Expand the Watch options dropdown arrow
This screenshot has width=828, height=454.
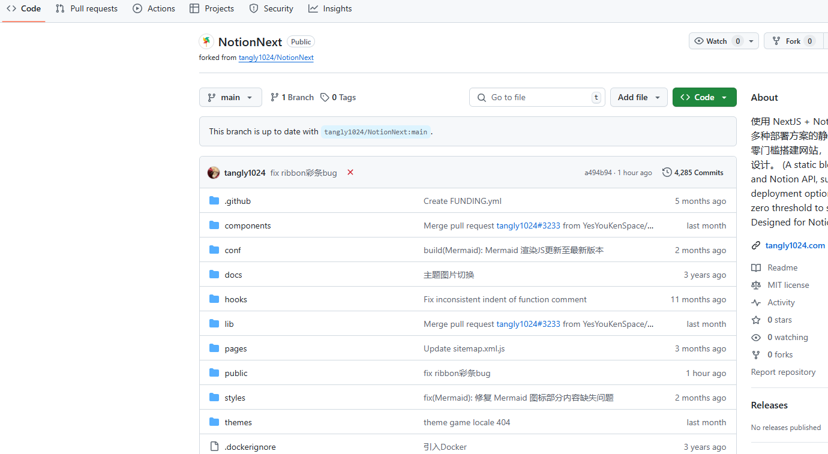(x=751, y=41)
